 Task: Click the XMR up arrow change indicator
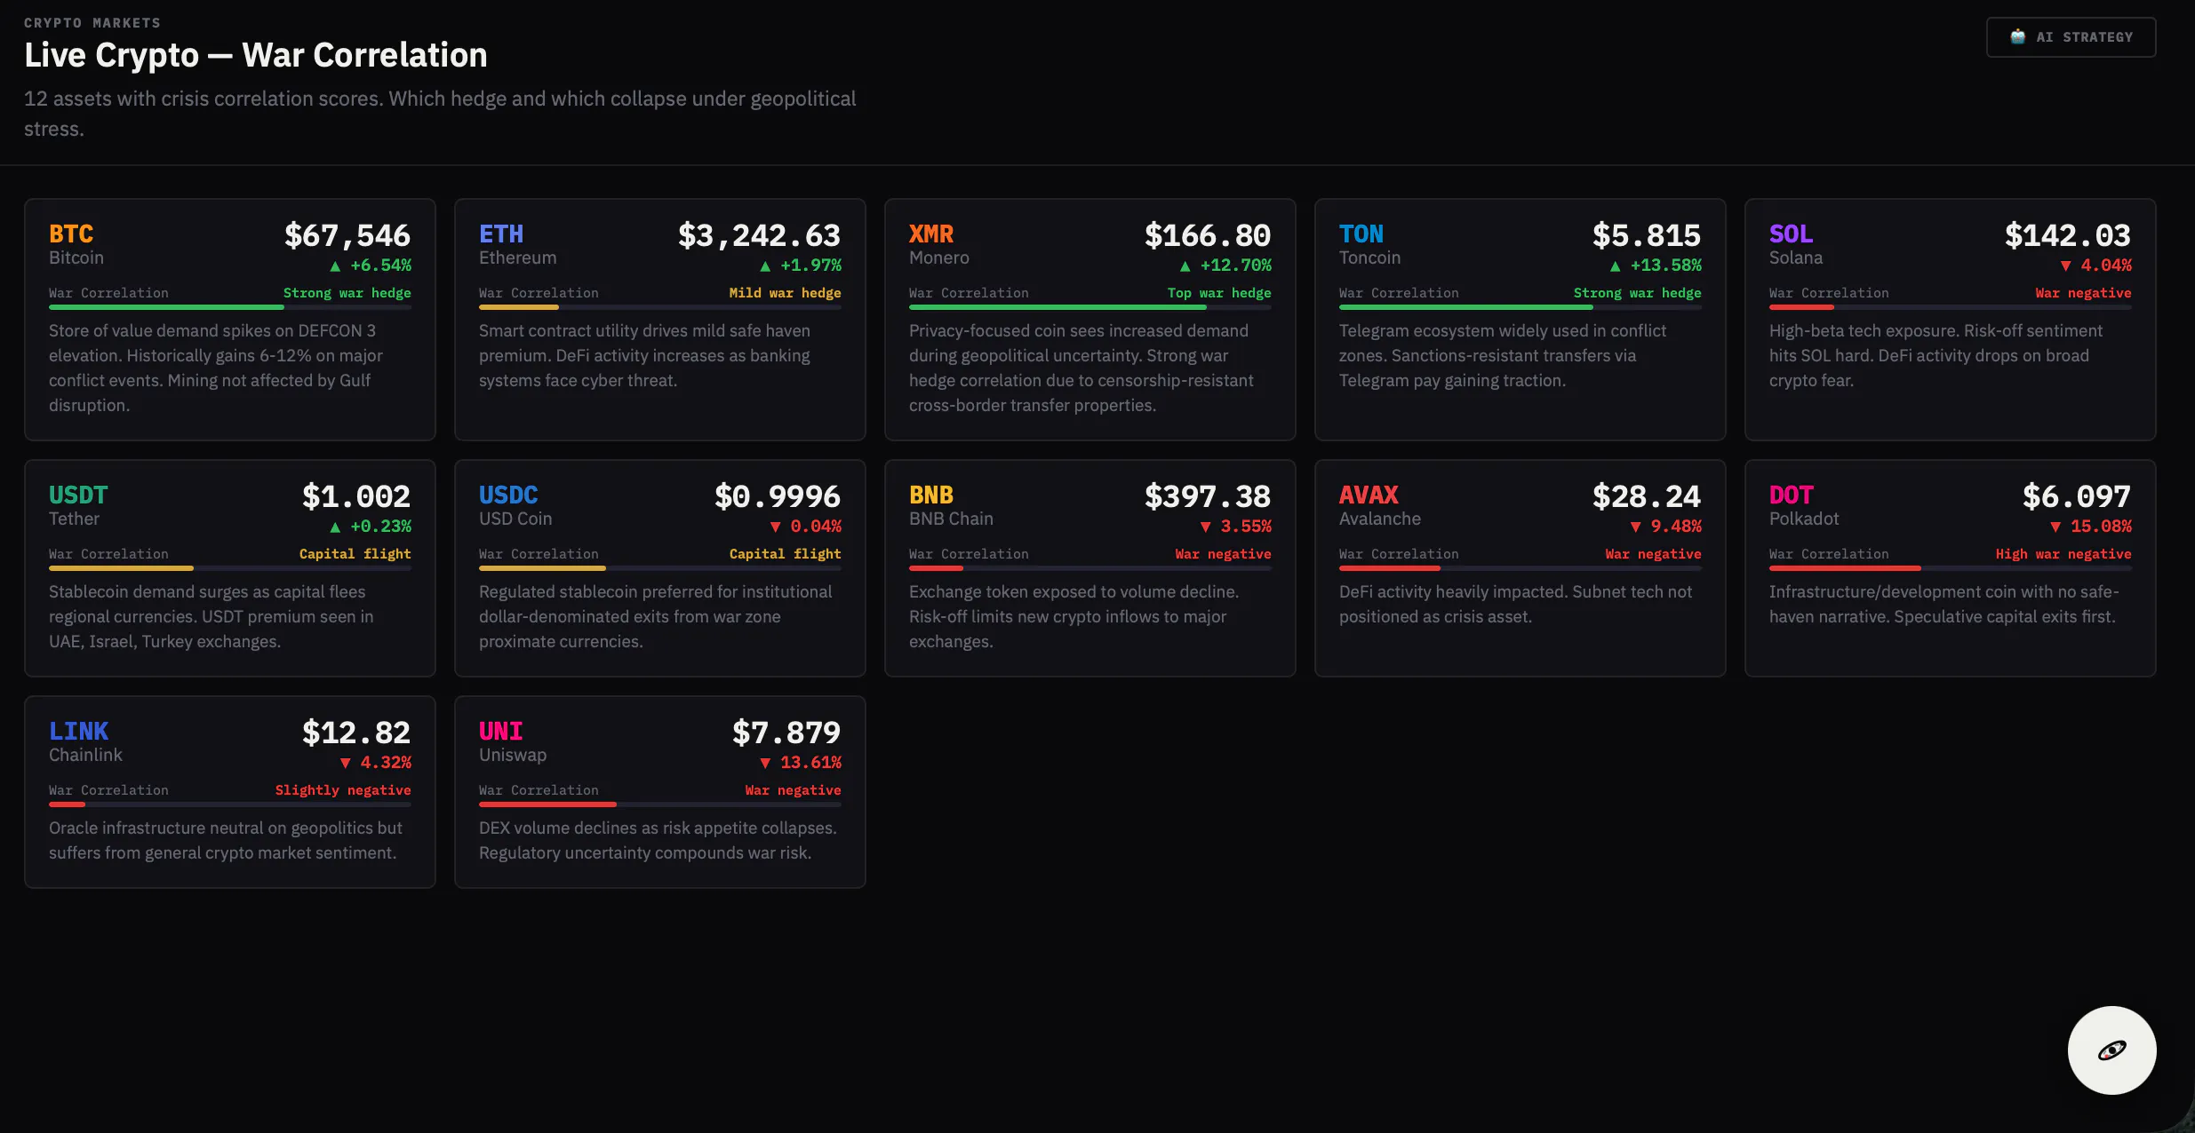point(1185,265)
